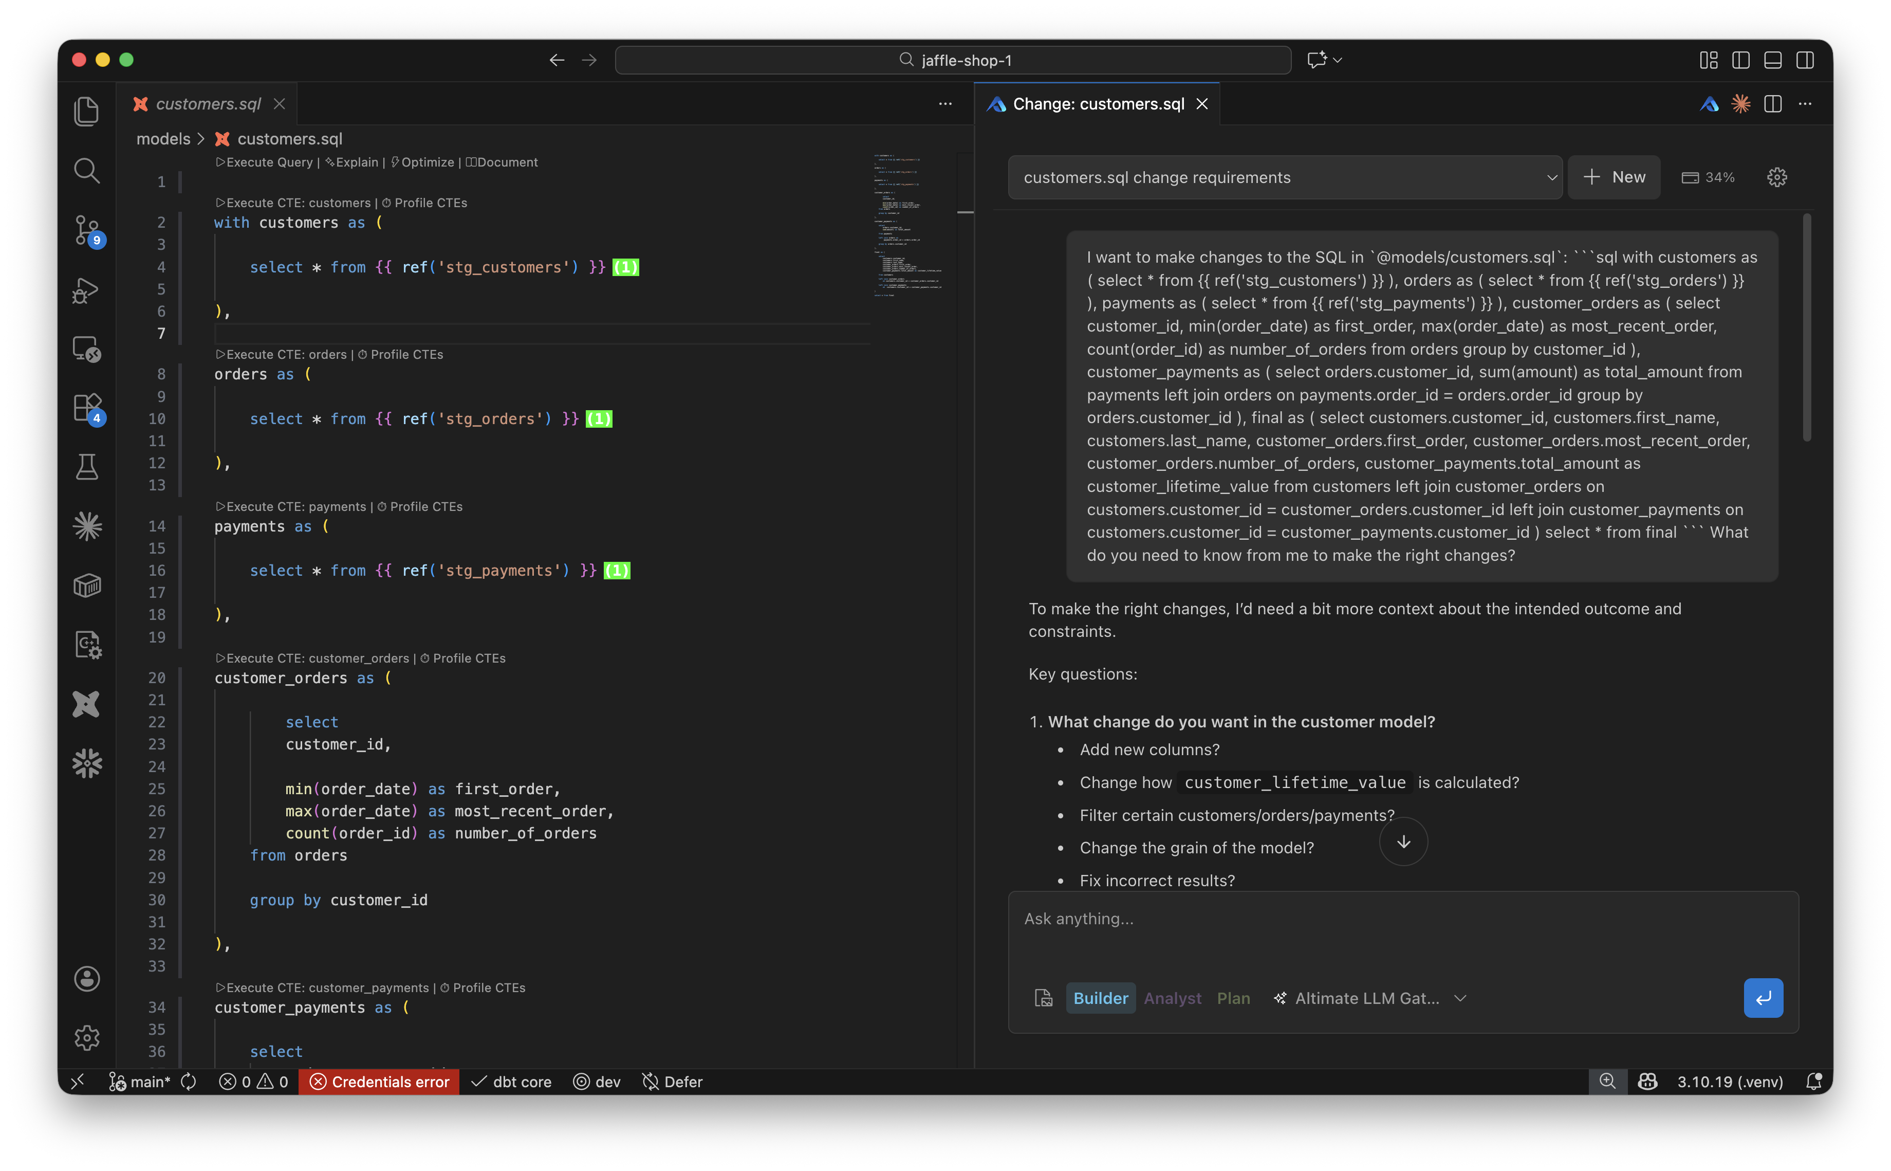
Task: Select Analyst mode
Action: click(1172, 998)
